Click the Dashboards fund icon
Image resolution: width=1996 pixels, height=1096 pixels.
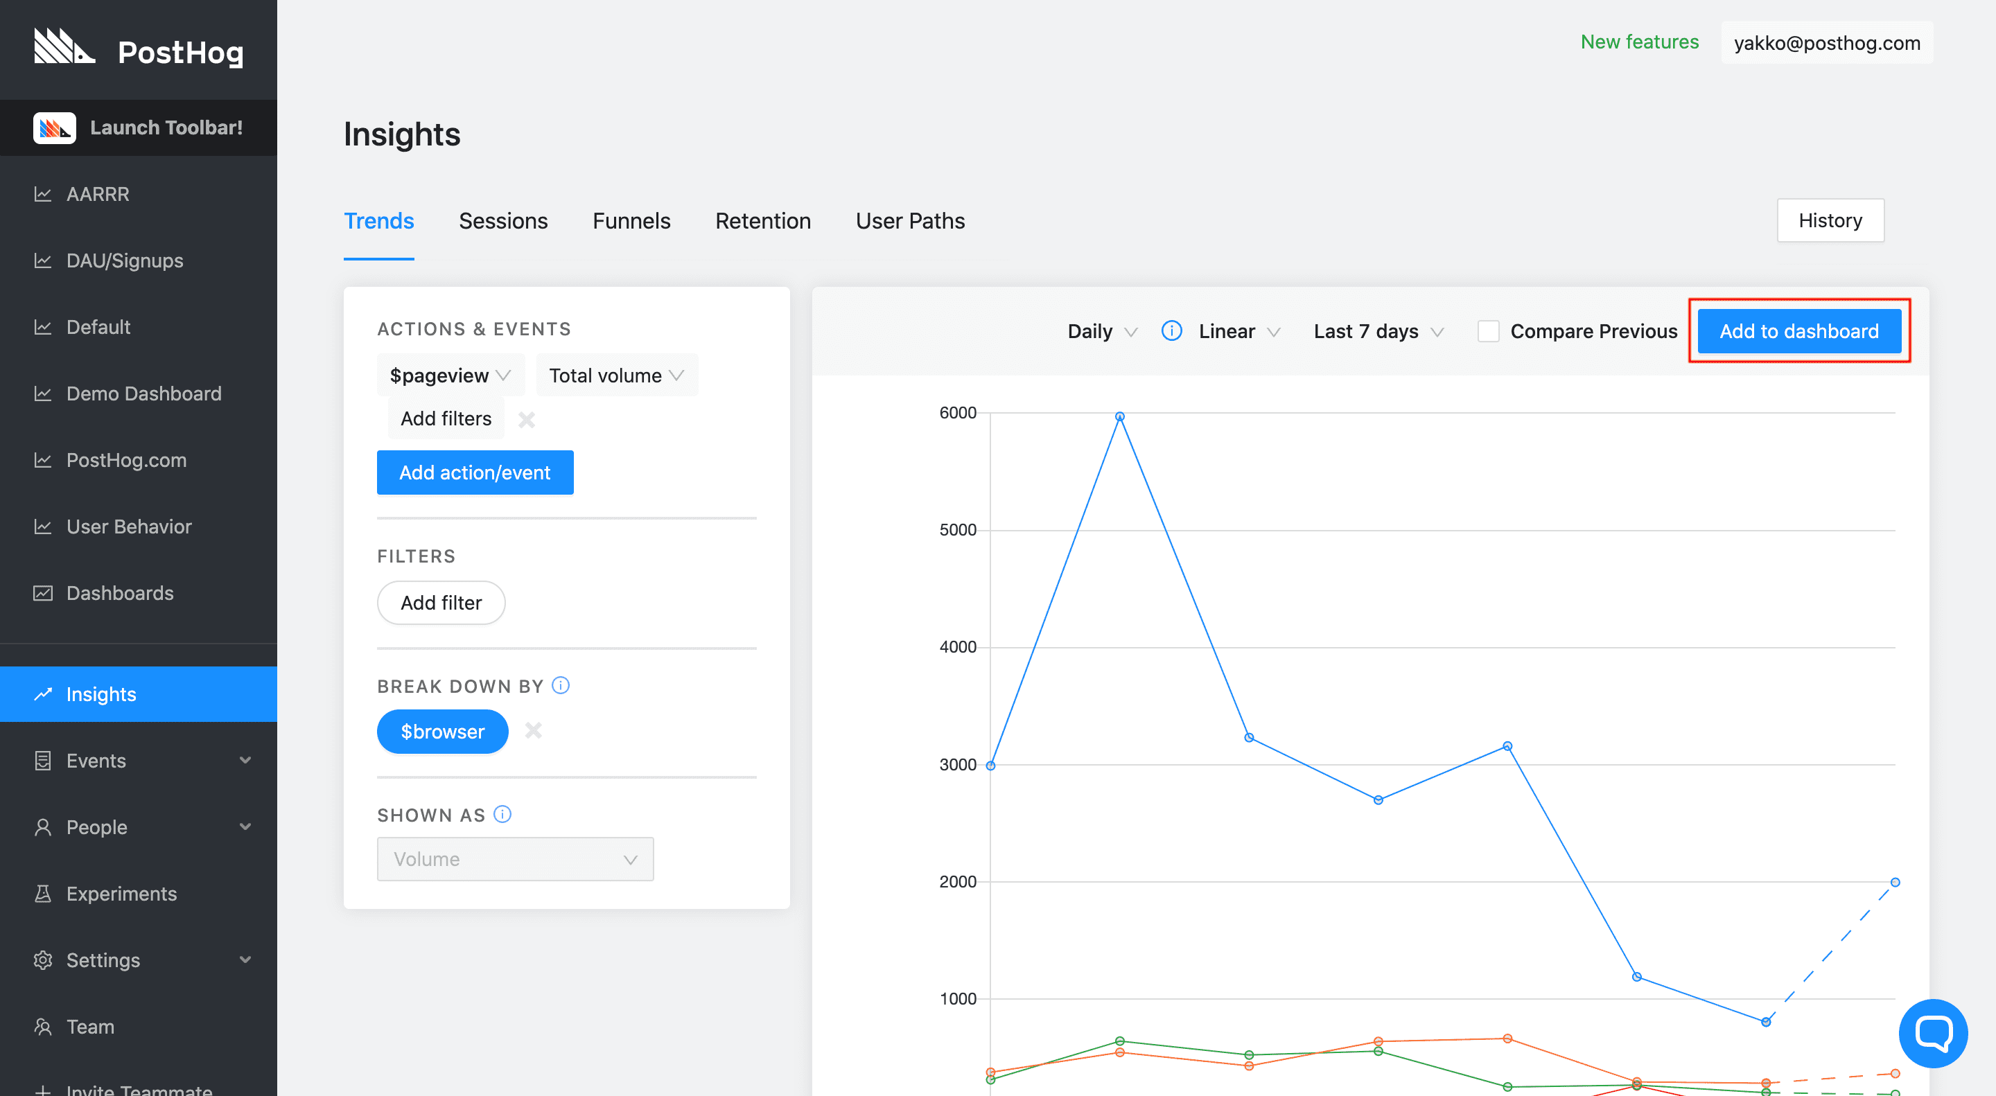42,593
